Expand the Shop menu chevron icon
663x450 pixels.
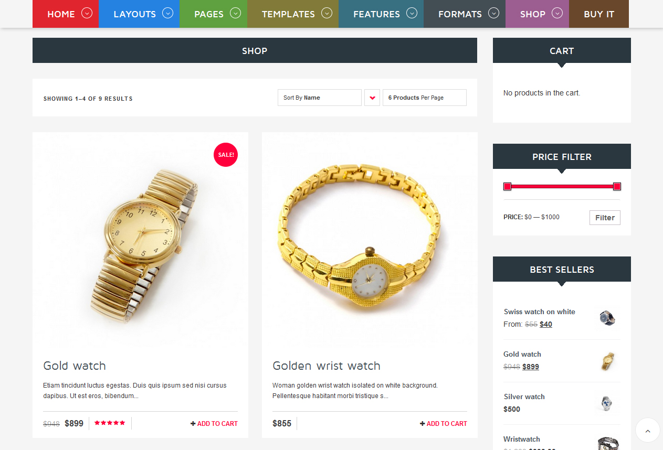(557, 13)
